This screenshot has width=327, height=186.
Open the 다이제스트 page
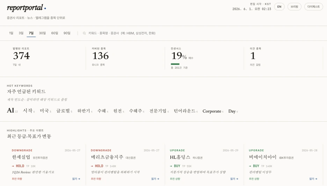313,7
